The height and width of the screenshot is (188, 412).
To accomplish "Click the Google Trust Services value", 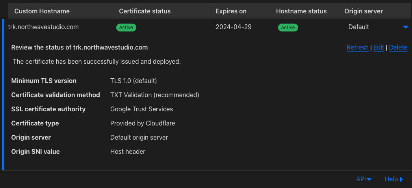I will coord(142,109).
